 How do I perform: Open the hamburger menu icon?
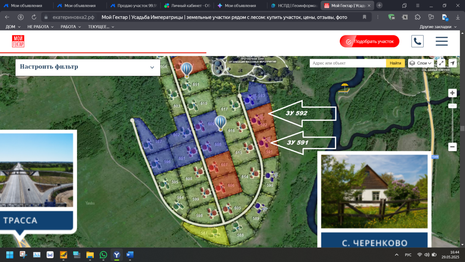[441, 41]
